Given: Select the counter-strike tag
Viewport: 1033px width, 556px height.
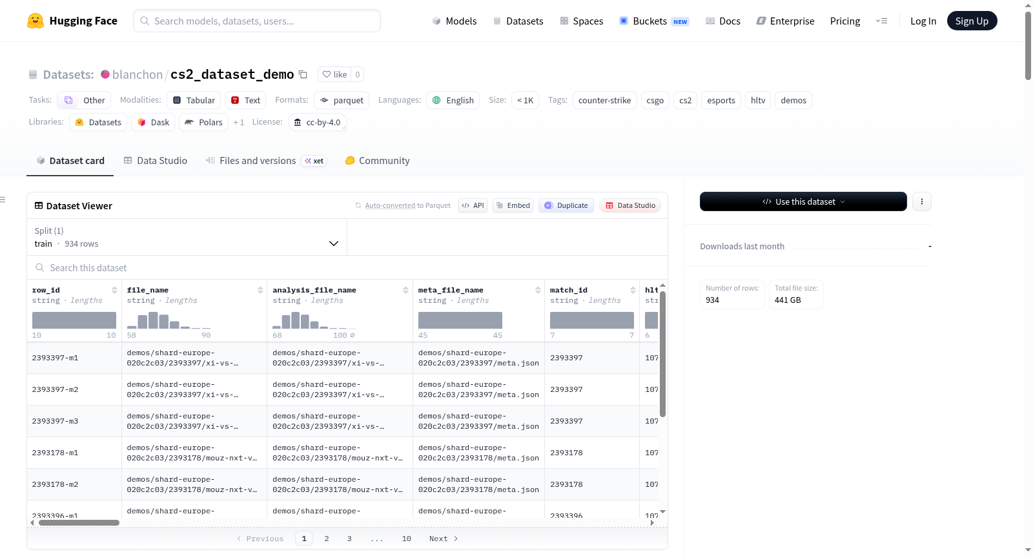Looking at the screenshot, I should tap(604, 100).
